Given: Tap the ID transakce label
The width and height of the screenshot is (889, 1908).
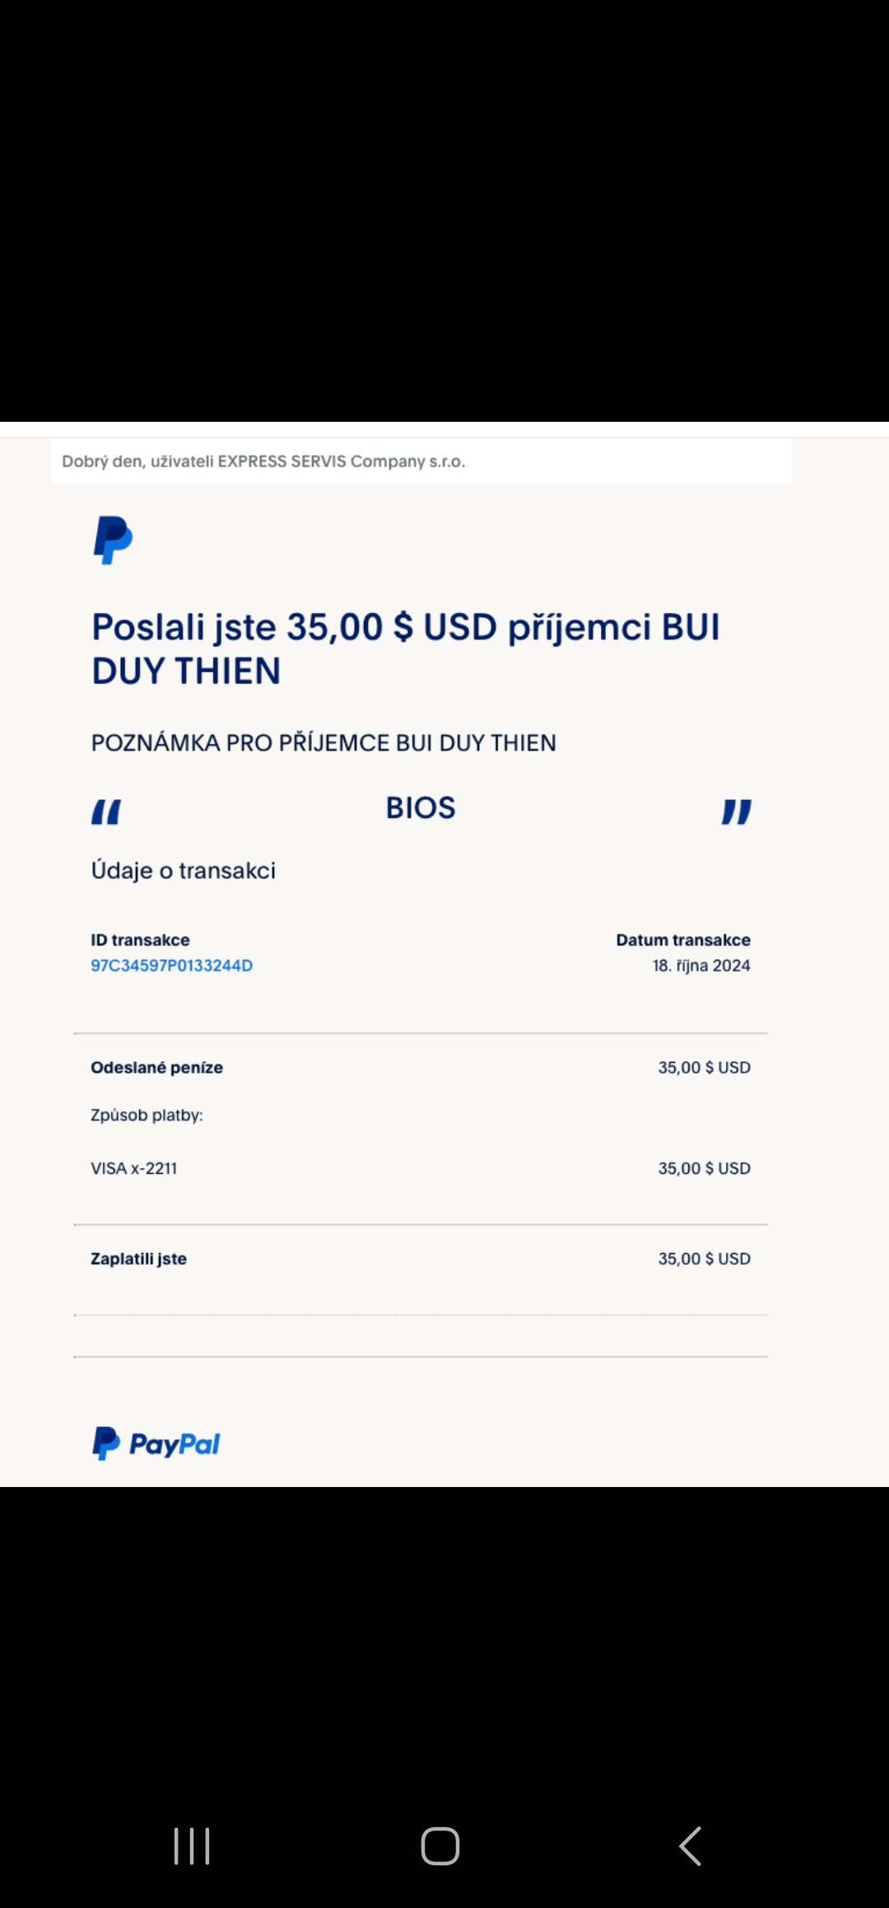Looking at the screenshot, I should pyautogui.click(x=140, y=940).
